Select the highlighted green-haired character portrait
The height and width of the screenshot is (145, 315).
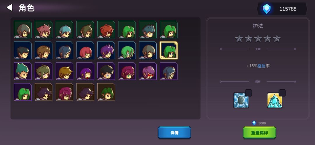169,50
